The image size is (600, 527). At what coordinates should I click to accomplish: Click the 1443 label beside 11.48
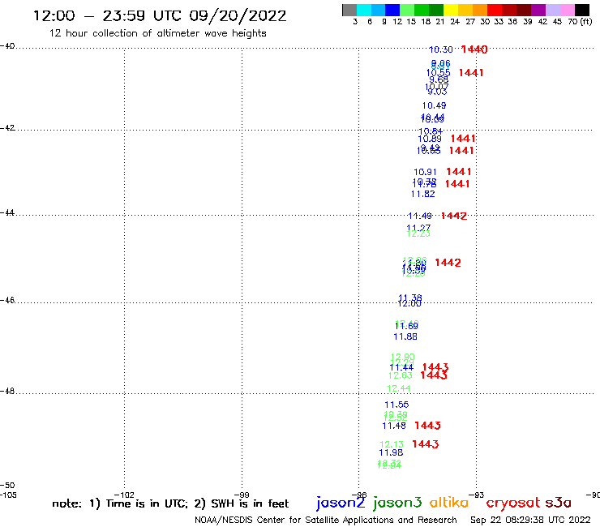(427, 426)
